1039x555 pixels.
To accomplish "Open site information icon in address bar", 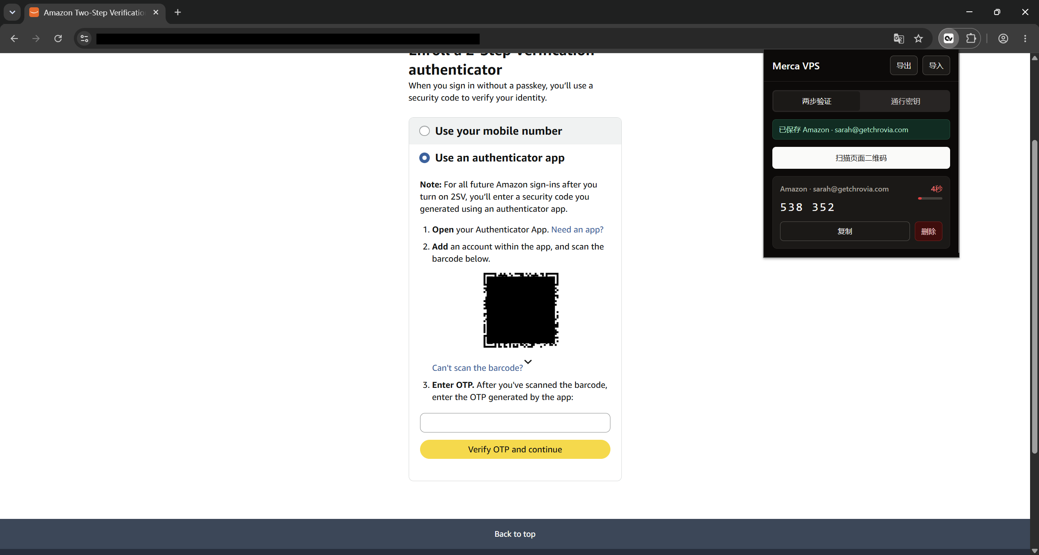I will tap(84, 39).
